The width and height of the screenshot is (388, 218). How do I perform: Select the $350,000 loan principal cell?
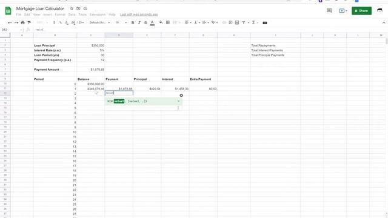(90, 45)
